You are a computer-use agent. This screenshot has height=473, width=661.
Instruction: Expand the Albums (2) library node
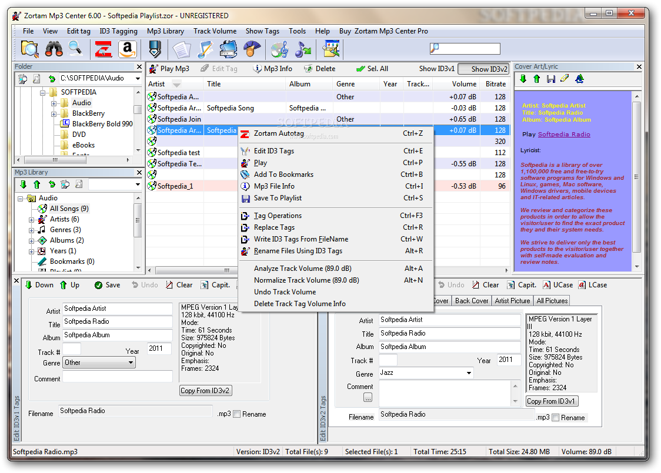[x=32, y=240]
